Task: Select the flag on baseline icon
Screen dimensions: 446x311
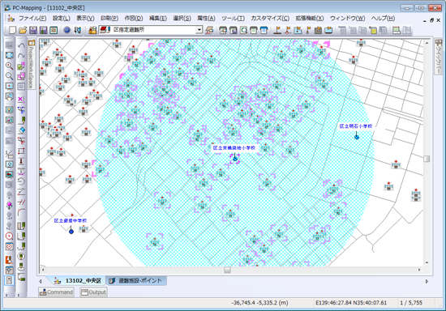Action: pyautogui.click(x=277, y=30)
